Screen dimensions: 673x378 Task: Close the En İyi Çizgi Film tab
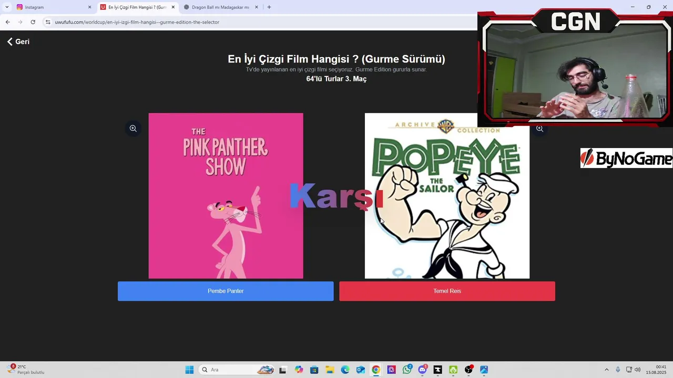(x=173, y=7)
